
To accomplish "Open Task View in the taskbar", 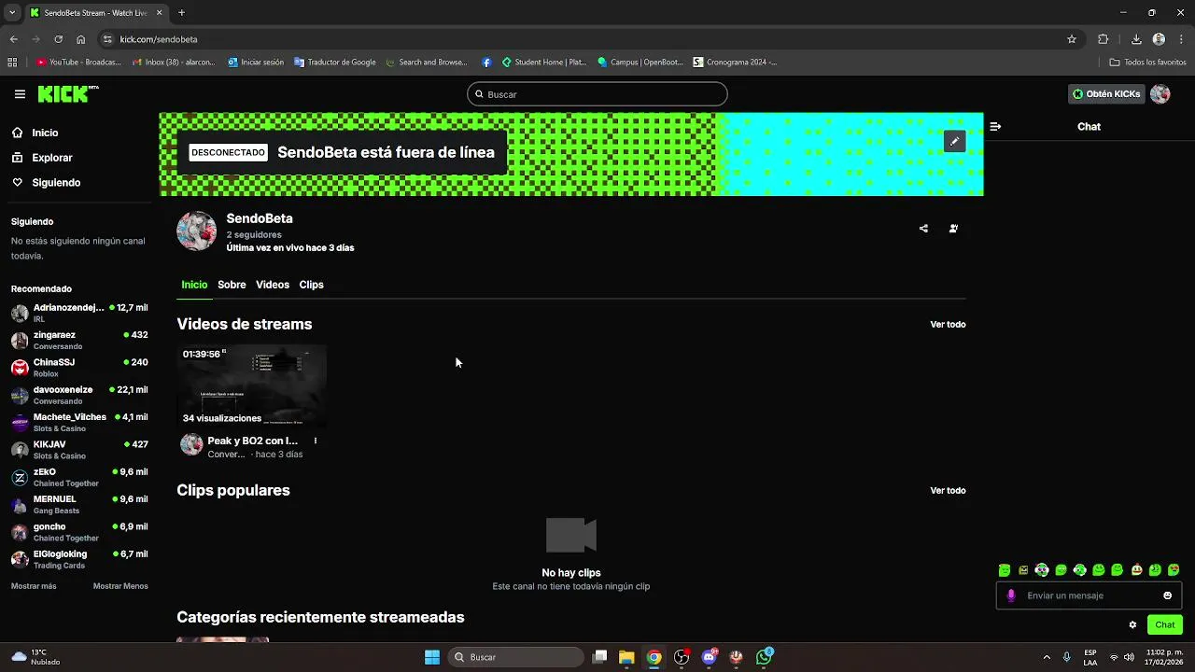I will [x=600, y=657].
